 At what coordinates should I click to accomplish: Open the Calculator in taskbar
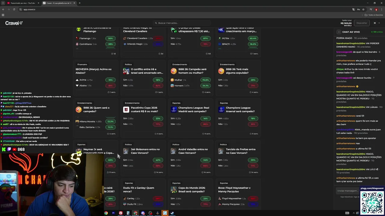[x=128, y=213]
